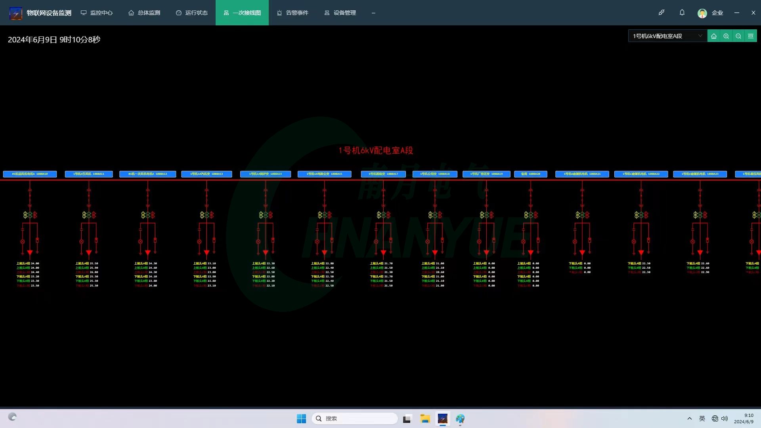The width and height of the screenshot is (761, 428).
Task: Click the more-menus ellipsis in navigation bar
Action: tap(373, 13)
